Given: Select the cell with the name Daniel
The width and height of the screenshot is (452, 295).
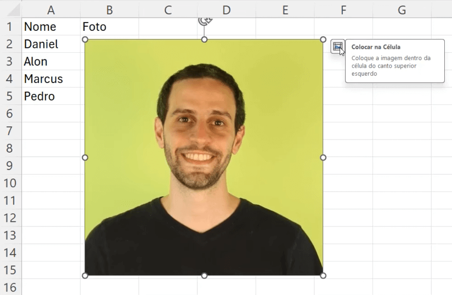Looking at the screenshot, I should pos(51,44).
